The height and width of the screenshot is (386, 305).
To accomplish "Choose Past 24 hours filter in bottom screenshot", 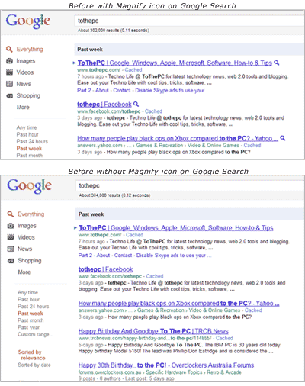I will pyautogui.click(x=33, y=306).
